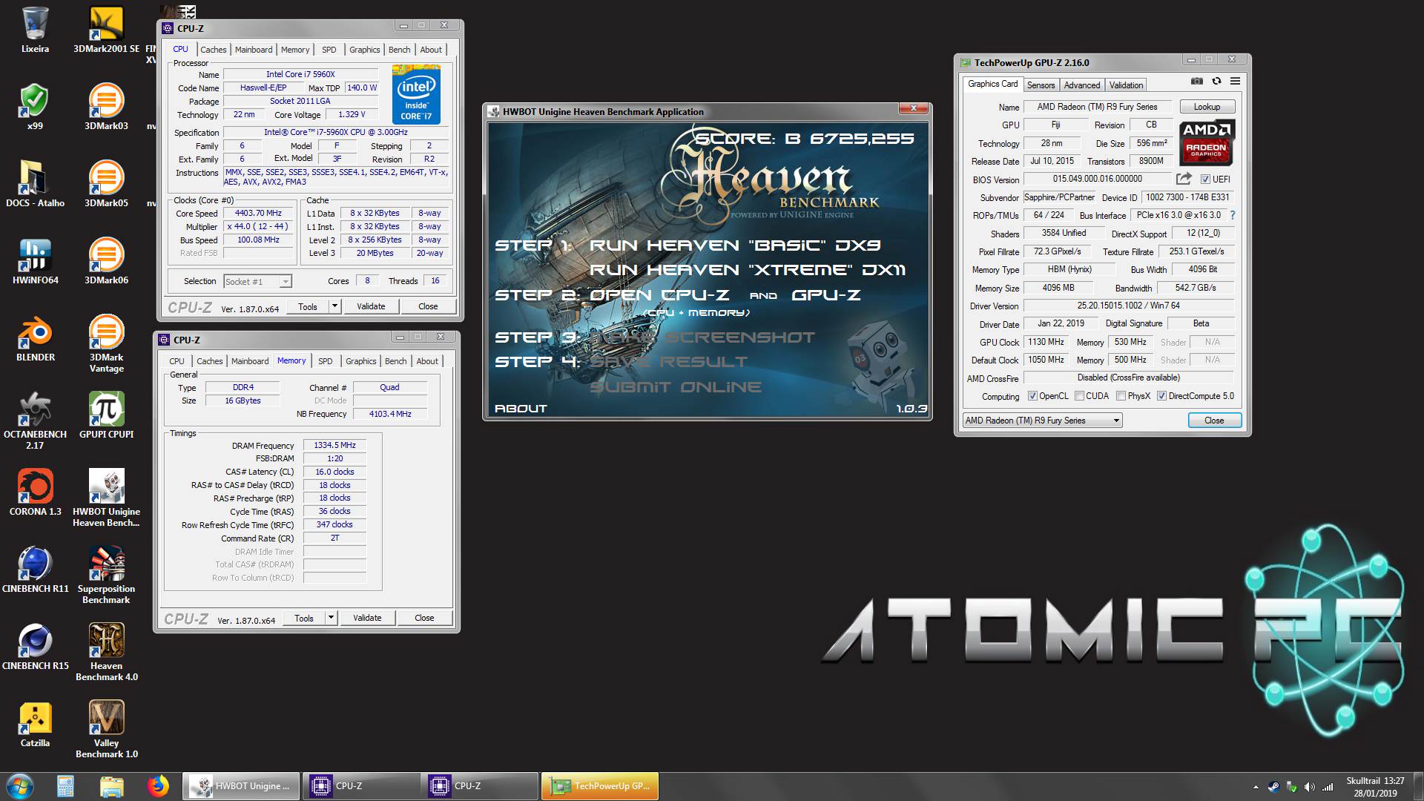The width and height of the screenshot is (1424, 801).
Task: Open Firefox from the taskbar
Action: pyautogui.click(x=157, y=786)
